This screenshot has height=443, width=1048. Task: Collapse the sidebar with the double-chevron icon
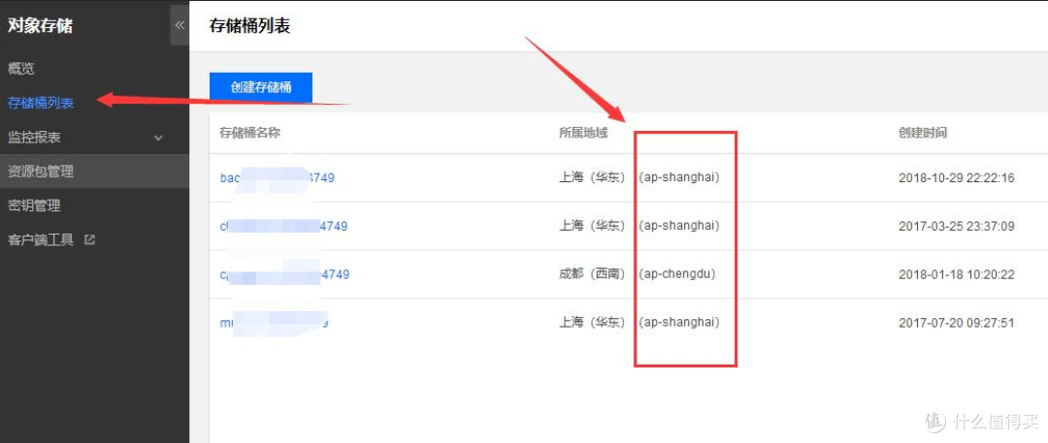tap(180, 25)
